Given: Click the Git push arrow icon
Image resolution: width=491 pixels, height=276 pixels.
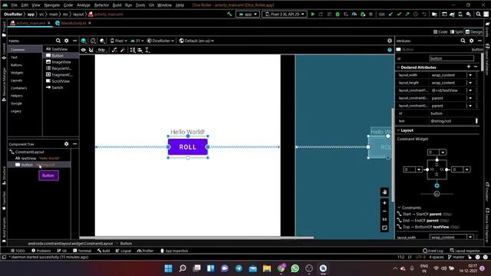Looking at the screenshot, I should (x=407, y=14).
